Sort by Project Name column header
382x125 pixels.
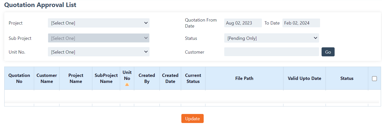point(76,78)
